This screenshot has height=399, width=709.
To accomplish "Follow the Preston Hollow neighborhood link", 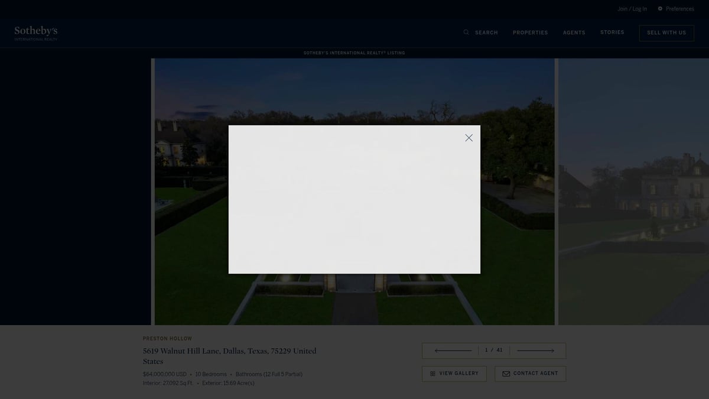I will coord(167,339).
